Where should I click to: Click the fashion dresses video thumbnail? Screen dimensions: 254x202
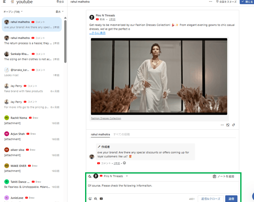(159, 77)
